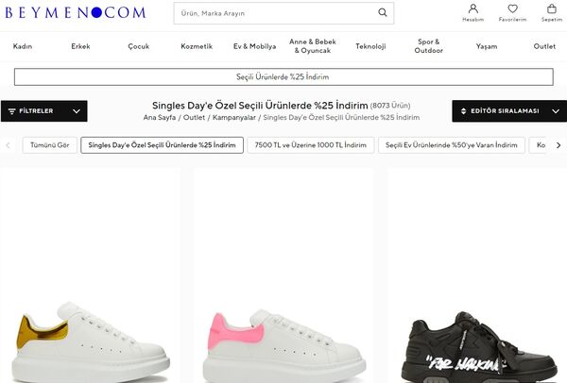567x383 pixels.
Task: Select 7500 TL ve Üzerine chip
Action: pyautogui.click(x=310, y=145)
